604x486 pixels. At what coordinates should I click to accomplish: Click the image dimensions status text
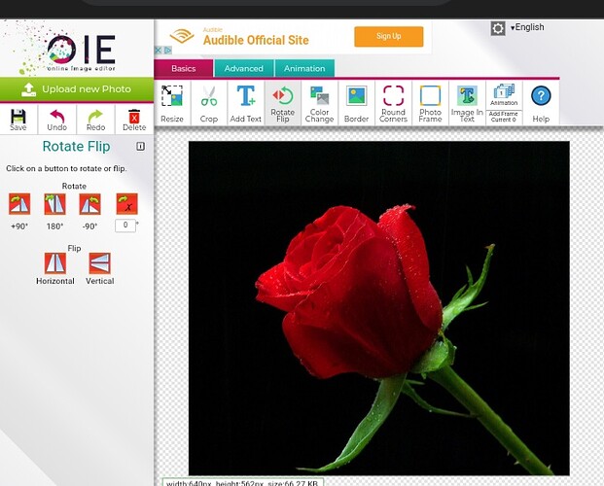click(243, 482)
